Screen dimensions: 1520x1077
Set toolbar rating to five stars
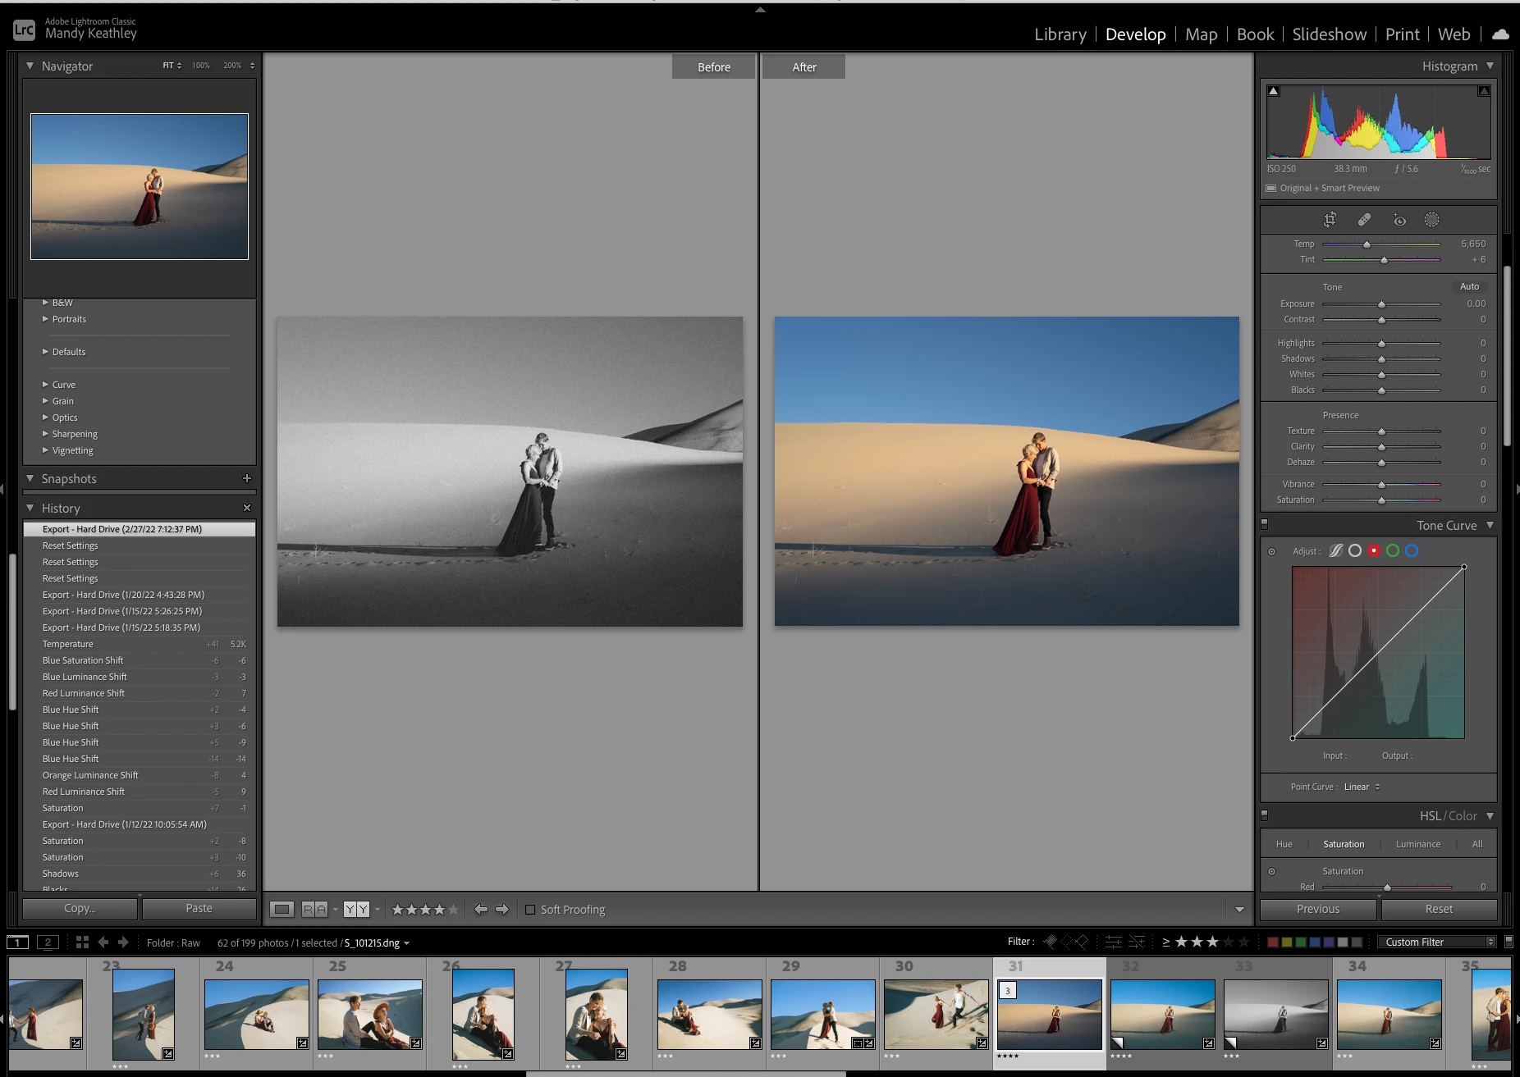[x=453, y=909]
